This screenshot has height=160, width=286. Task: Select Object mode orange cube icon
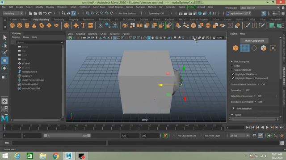[x=236, y=48]
